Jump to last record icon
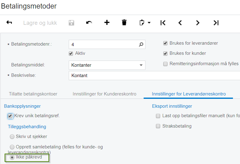The image size is (240, 164). tap(216, 23)
